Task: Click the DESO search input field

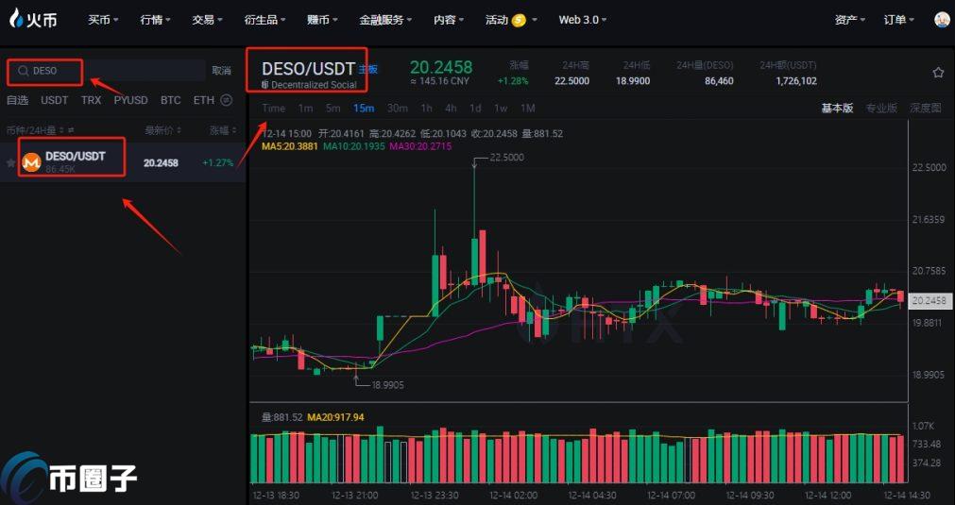Action: click(x=107, y=71)
